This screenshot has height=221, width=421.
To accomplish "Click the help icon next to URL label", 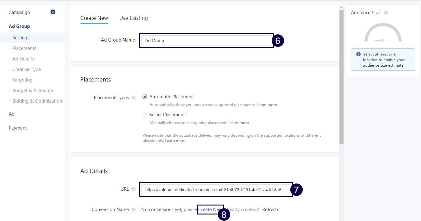I will click(x=133, y=189).
